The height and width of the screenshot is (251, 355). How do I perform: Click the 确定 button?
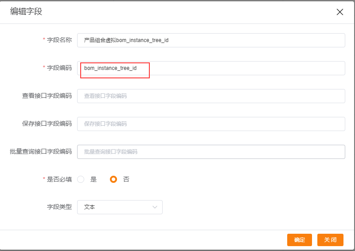coord(300,239)
